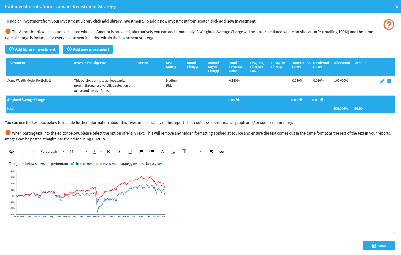
Task: Click the Weighted Average Charge row label
Action: [26, 100]
